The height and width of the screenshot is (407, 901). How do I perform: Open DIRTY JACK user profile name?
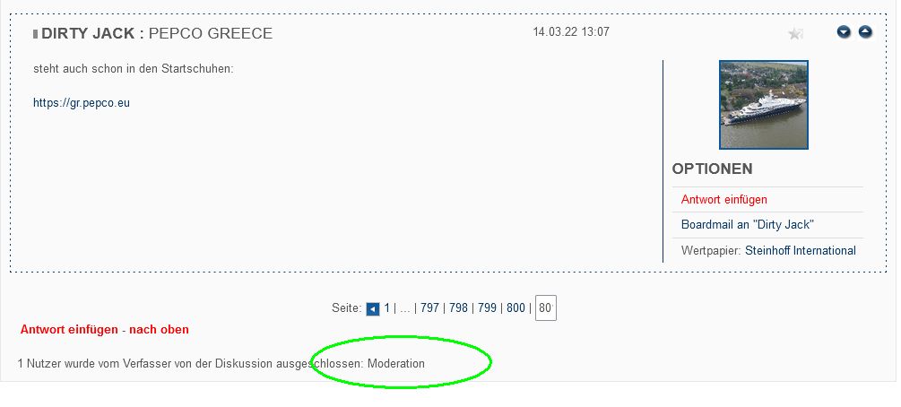click(88, 33)
